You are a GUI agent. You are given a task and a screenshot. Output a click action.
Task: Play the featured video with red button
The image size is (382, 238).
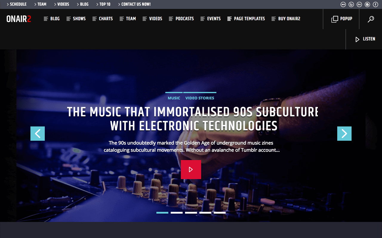191,170
